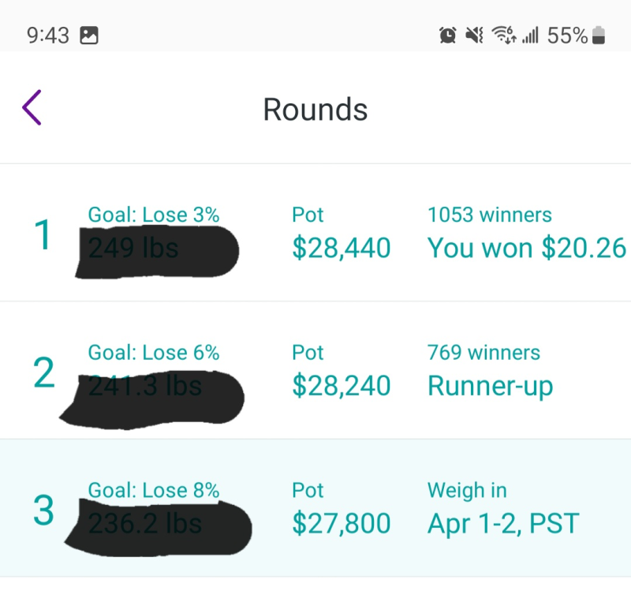Select round number 3

tap(44, 511)
